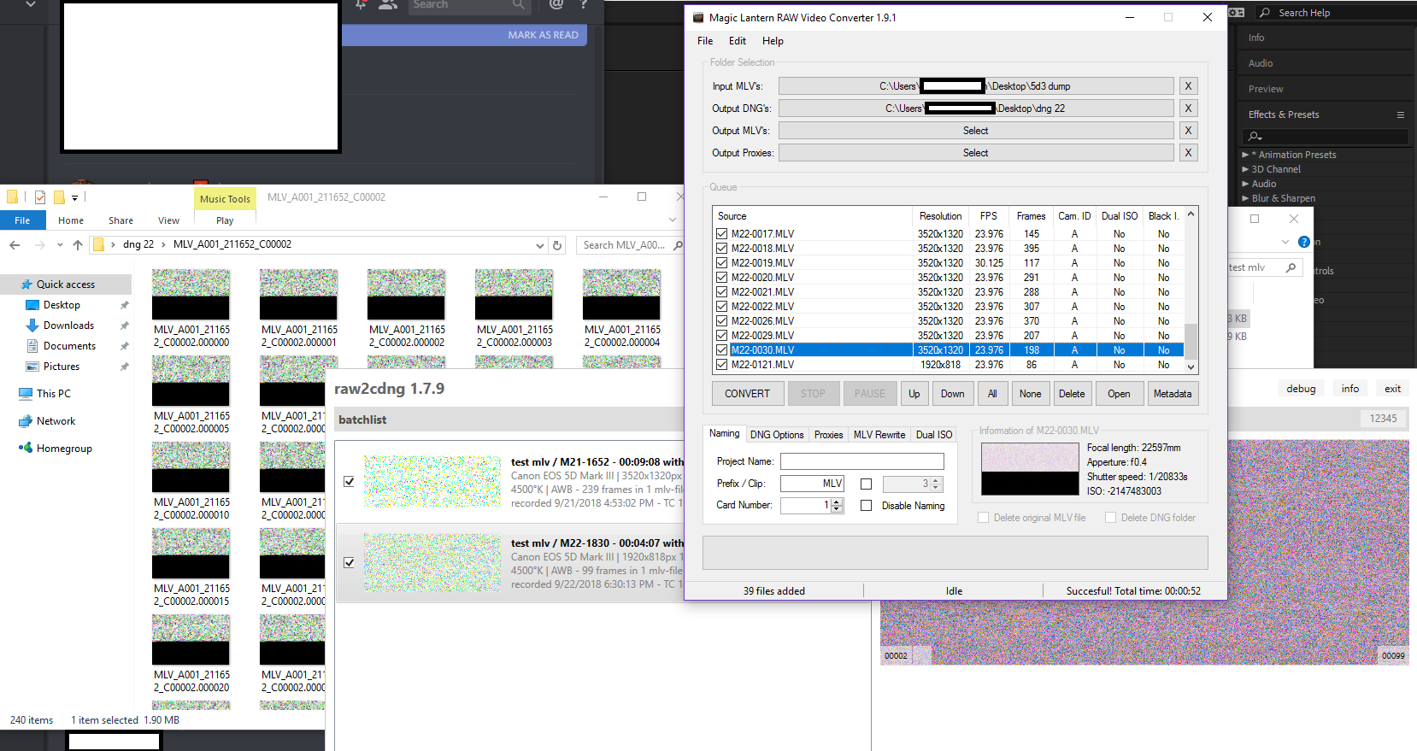Click the New Folder icon in Explorer quick toolbar
Image resolution: width=1417 pixels, height=751 pixels.
pos(59,197)
